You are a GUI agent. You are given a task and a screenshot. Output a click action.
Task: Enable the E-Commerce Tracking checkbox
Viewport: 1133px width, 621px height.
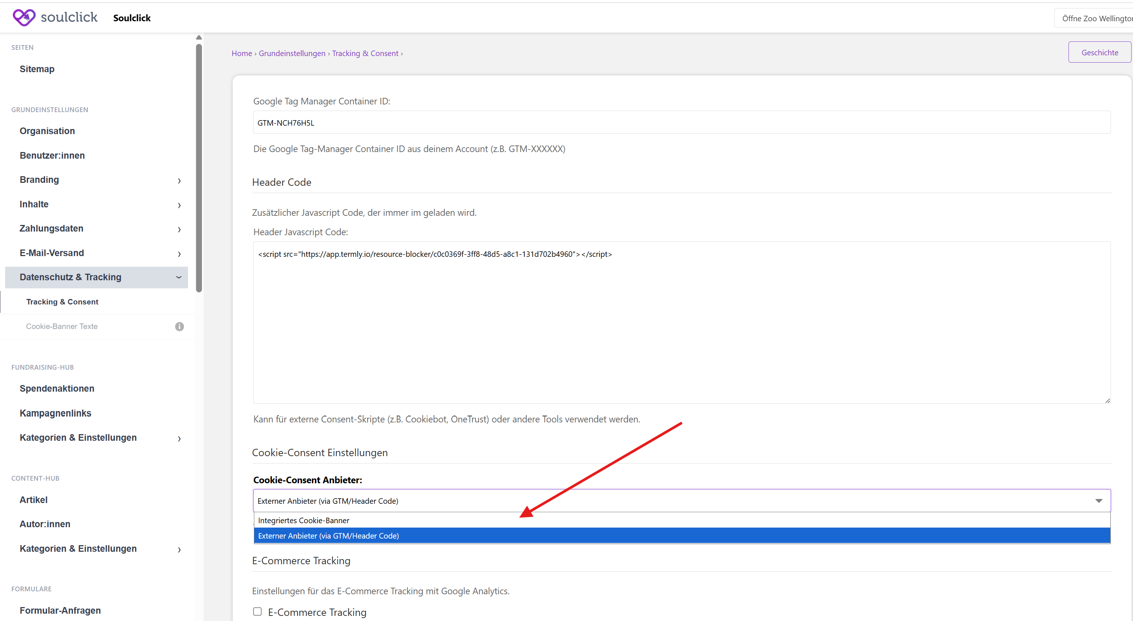pos(257,611)
